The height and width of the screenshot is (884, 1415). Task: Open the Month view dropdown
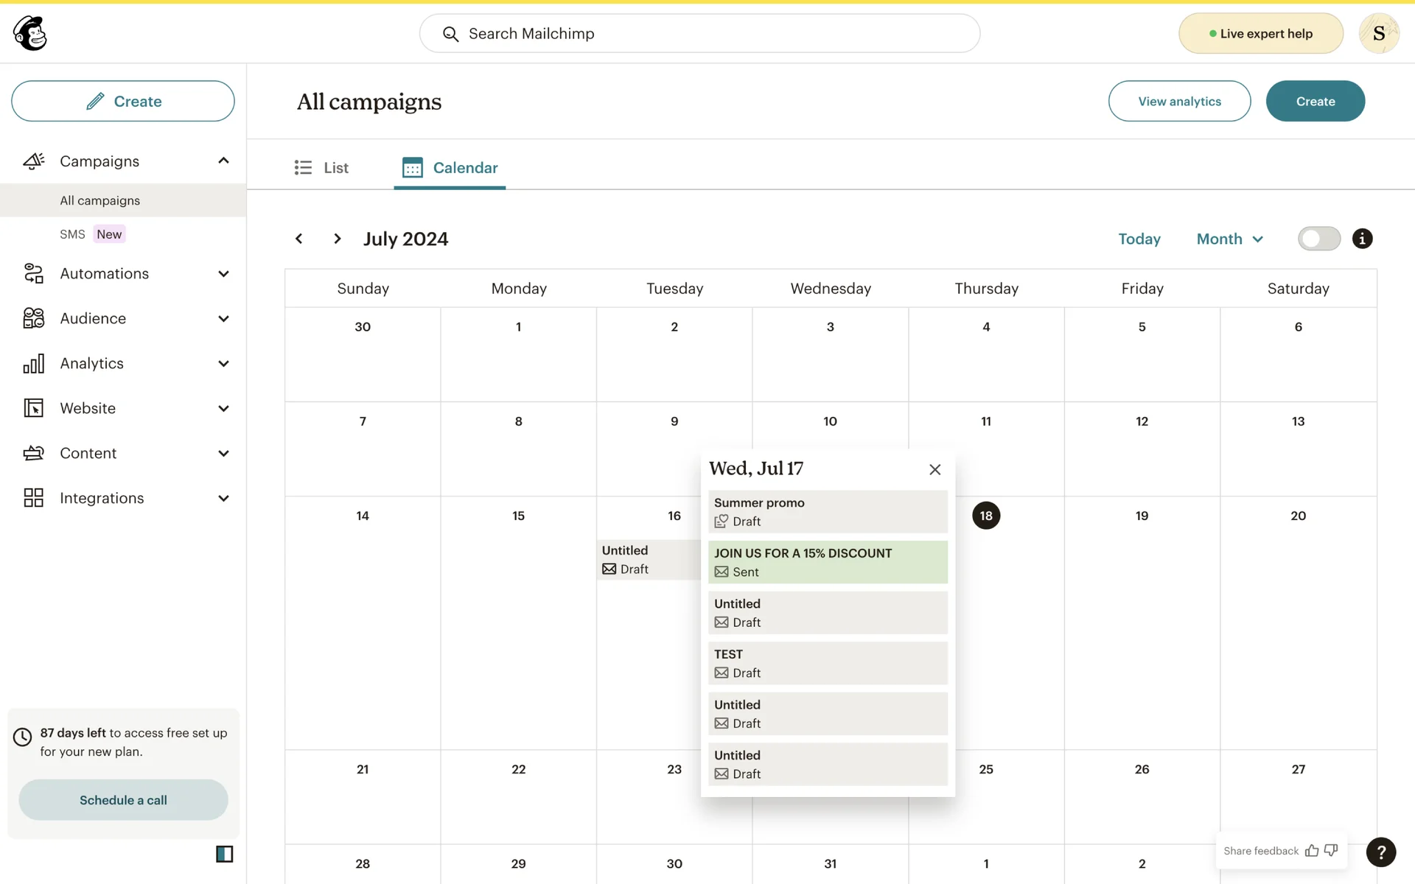coord(1229,239)
